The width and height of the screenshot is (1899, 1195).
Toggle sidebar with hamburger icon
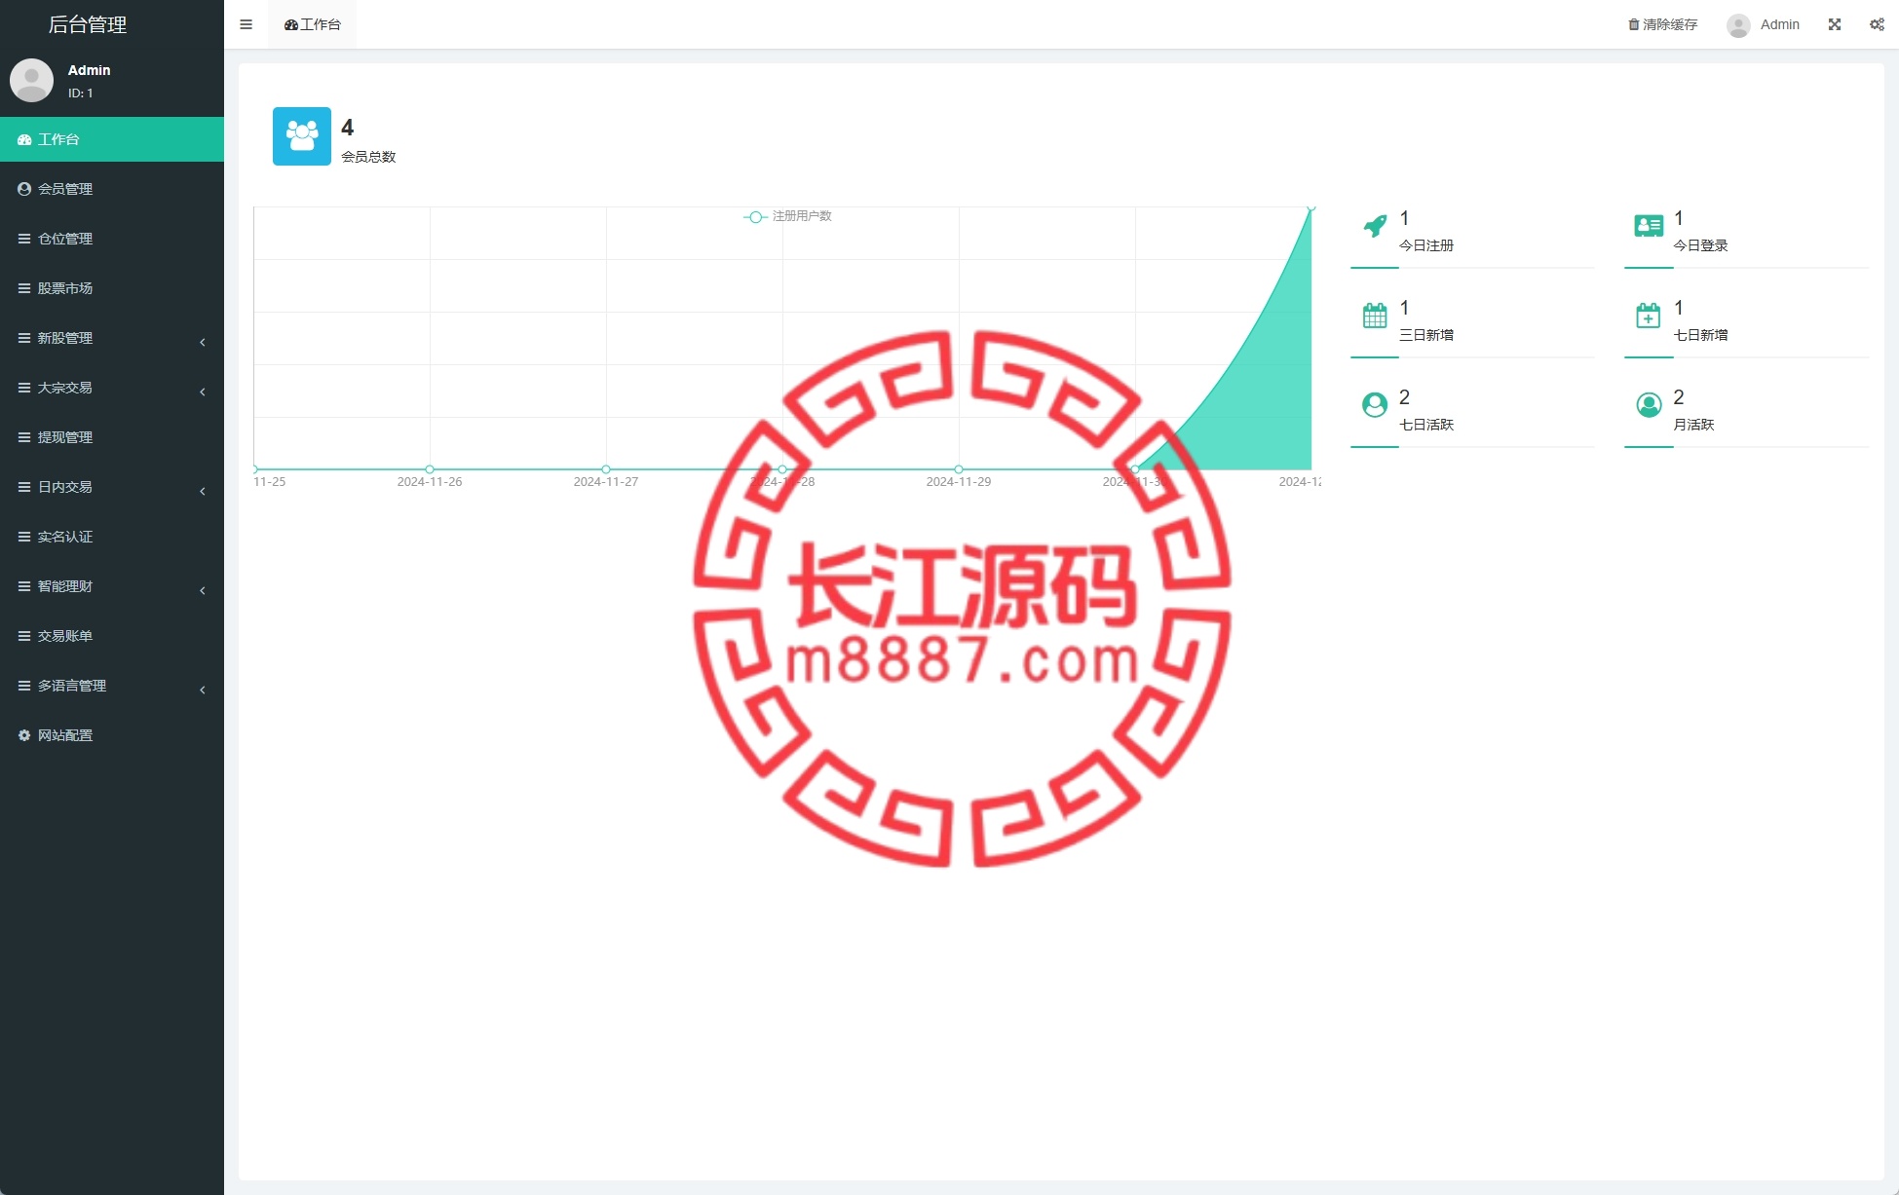pos(246,24)
